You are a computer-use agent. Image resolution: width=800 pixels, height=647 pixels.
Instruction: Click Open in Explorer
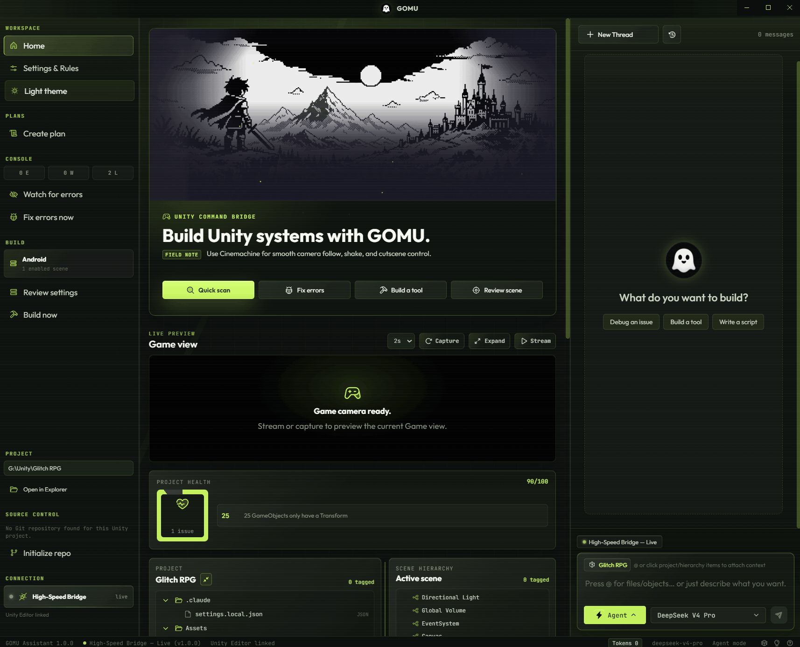(x=69, y=490)
